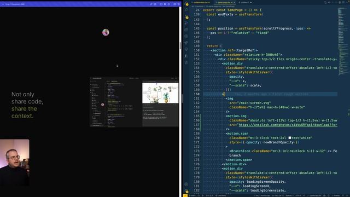Screen dimensions: 350x197
Task: Click the breadcrumb path above the code
Action: point(213,7)
